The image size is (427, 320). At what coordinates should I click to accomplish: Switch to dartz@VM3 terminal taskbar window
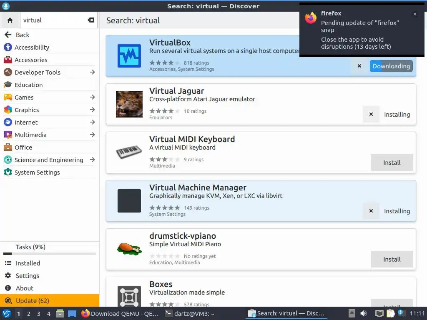click(x=190, y=314)
